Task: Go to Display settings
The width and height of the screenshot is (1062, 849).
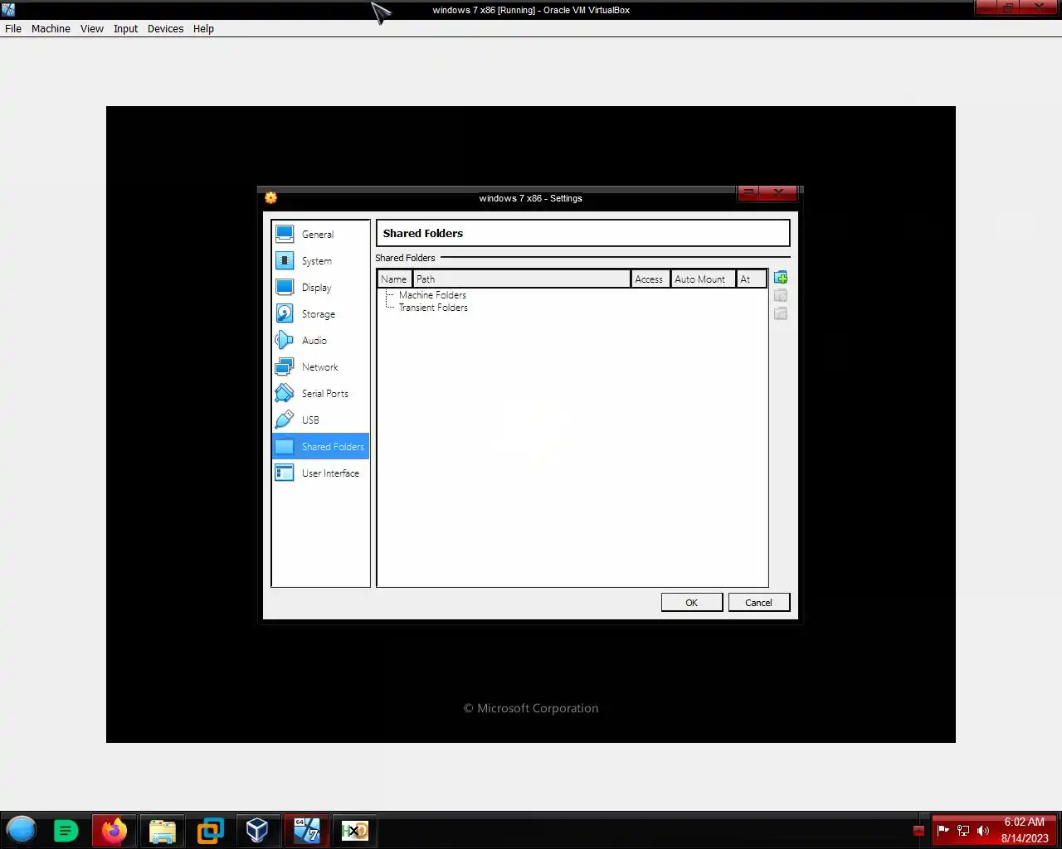Action: [x=320, y=287]
